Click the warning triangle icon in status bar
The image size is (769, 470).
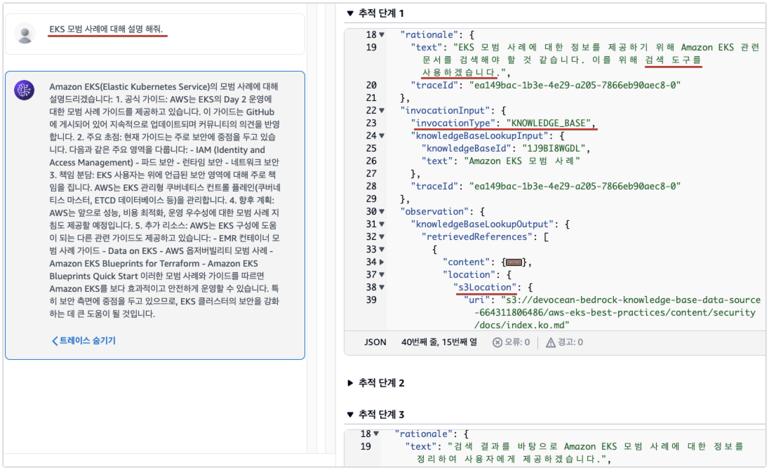[551, 342]
